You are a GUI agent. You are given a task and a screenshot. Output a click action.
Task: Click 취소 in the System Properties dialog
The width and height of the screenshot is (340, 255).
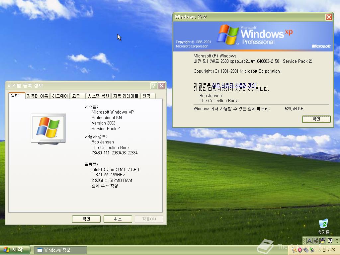(118, 219)
